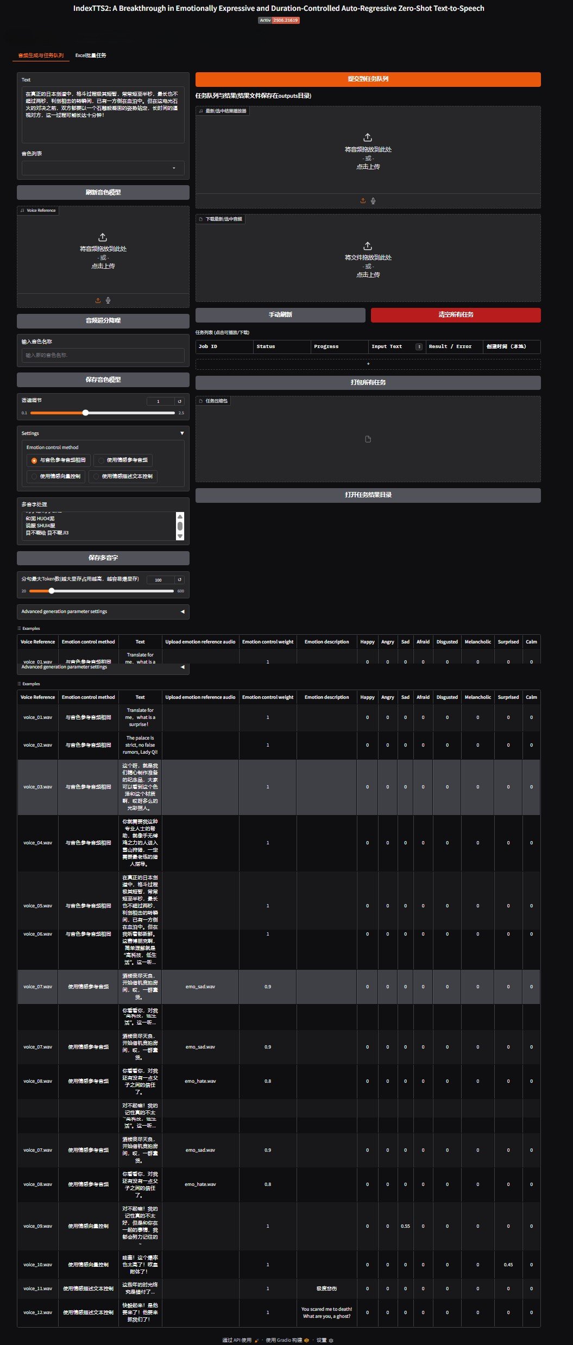Click the ArXiv paper badge

click(x=279, y=20)
